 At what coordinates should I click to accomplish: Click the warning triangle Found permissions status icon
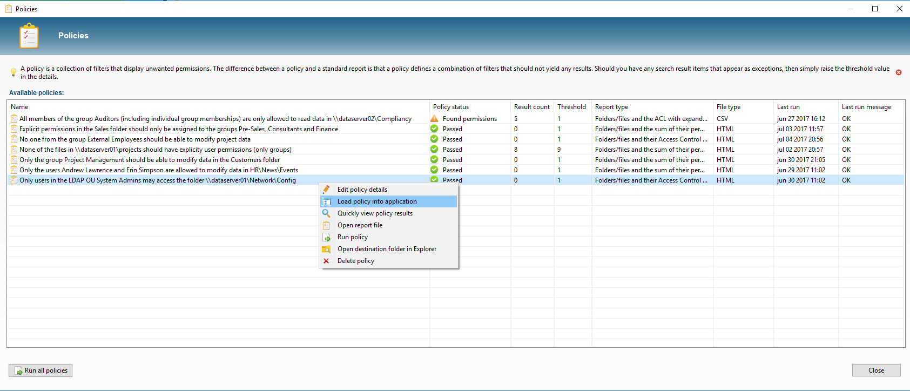coord(434,119)
